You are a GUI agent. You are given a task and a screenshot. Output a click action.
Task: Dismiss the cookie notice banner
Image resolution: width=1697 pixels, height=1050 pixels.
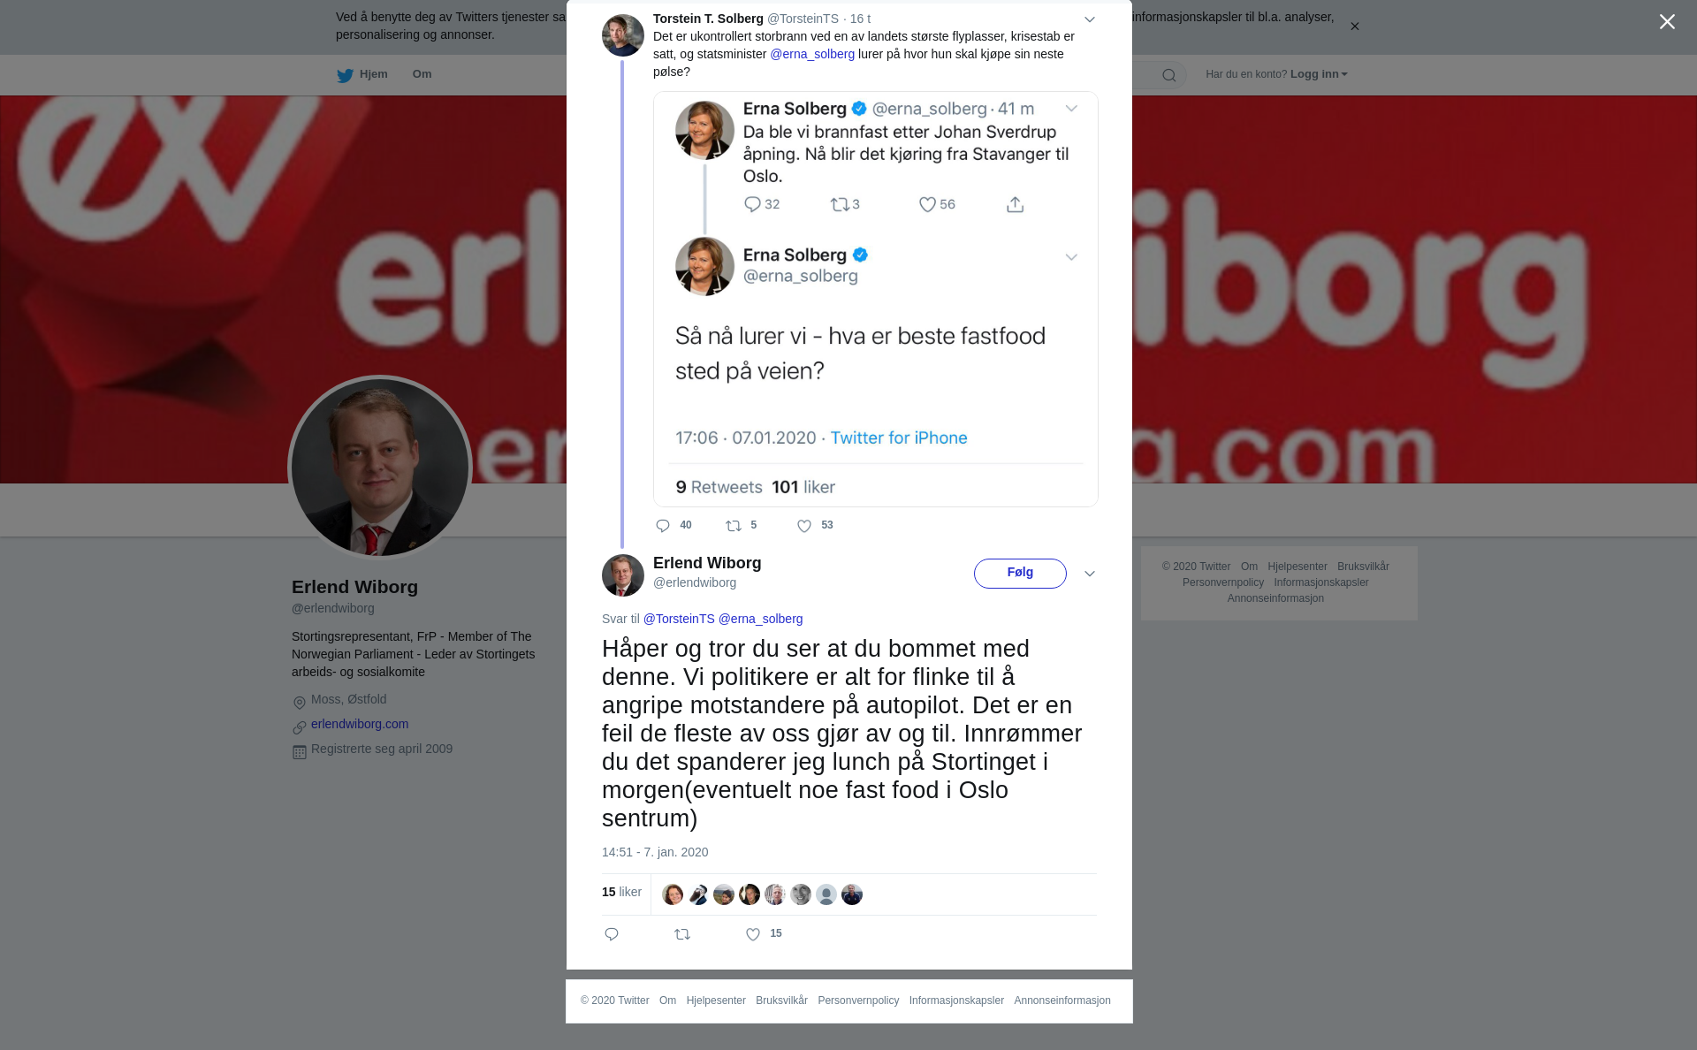click(1354, 27)
